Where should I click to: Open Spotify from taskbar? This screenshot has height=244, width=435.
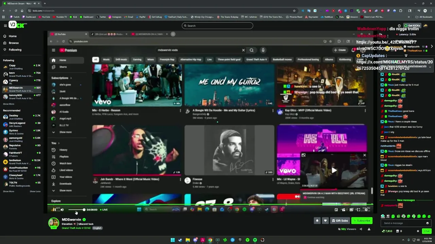(x=255, y=240)
